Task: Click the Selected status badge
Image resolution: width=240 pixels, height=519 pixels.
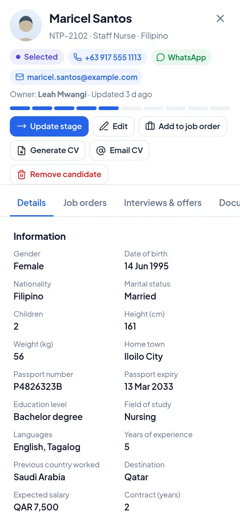Action: coord(37,57)
